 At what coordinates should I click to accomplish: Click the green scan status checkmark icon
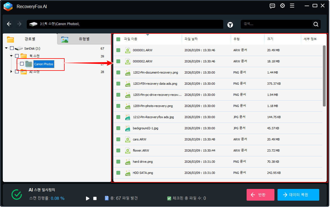pos(16,194)
